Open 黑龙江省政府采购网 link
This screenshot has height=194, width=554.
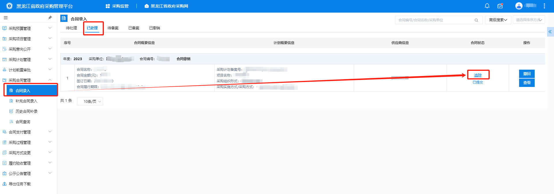point(169,6)
